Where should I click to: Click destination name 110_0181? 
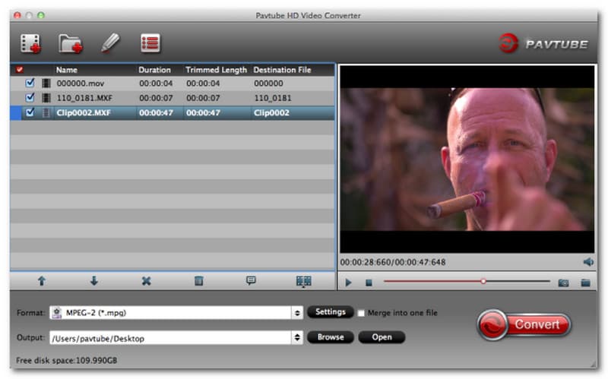(273, 98)
